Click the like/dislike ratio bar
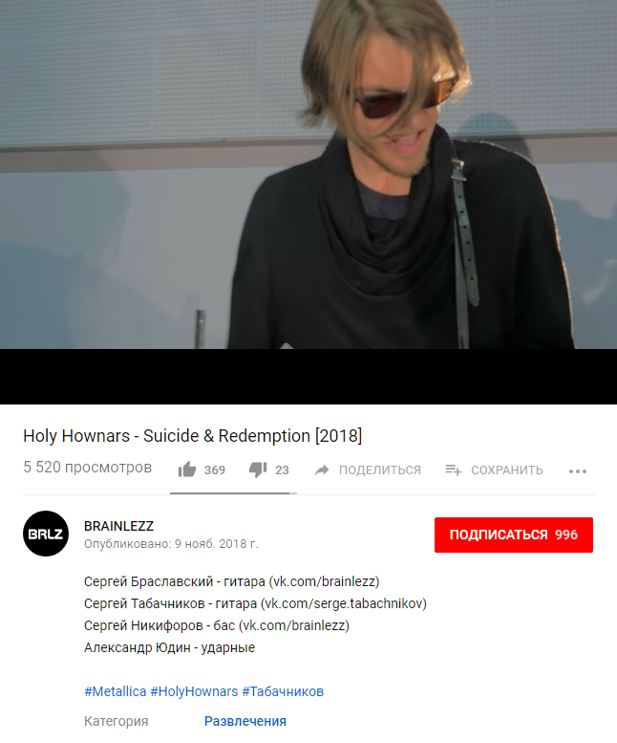Screen dimensions: 617x743 (233, 493)
